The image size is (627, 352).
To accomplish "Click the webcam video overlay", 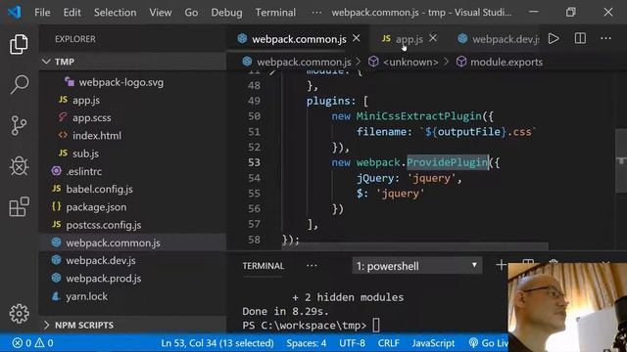I will [567, 307].
